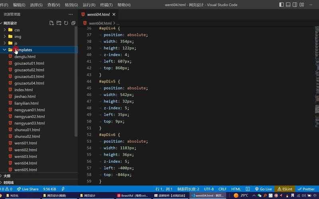The height and width of the screenshot is (199, 319).
Task: Click the ESLint warning status item
Action: tap(285, 189)
